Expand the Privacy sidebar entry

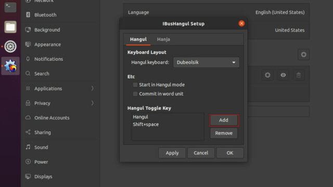(60, 103)
